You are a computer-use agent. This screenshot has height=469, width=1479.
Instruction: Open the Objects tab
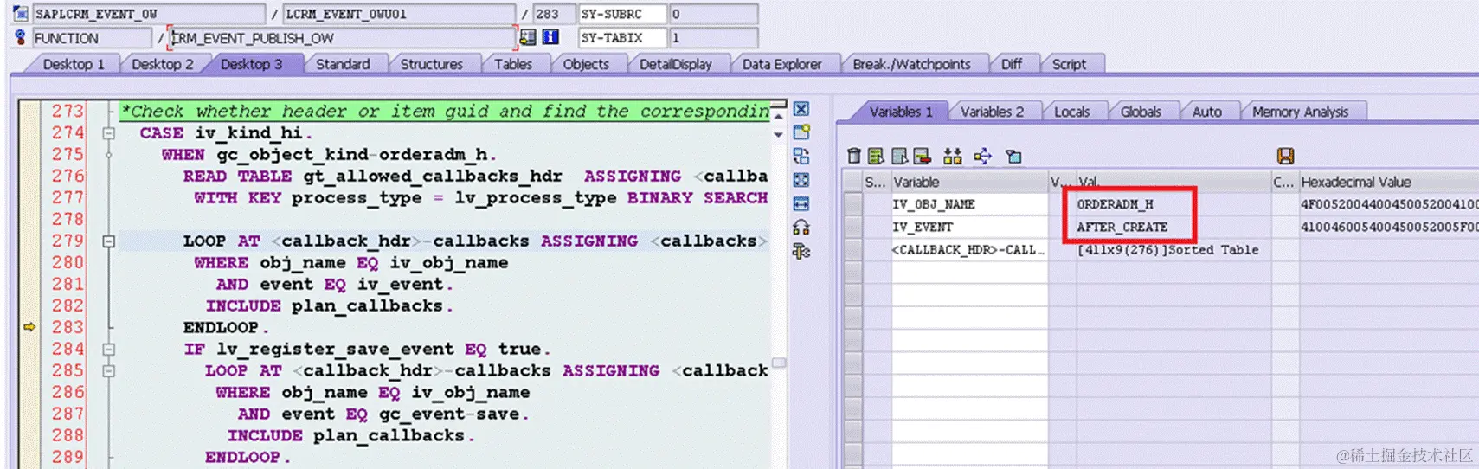[x=586, y=64]
